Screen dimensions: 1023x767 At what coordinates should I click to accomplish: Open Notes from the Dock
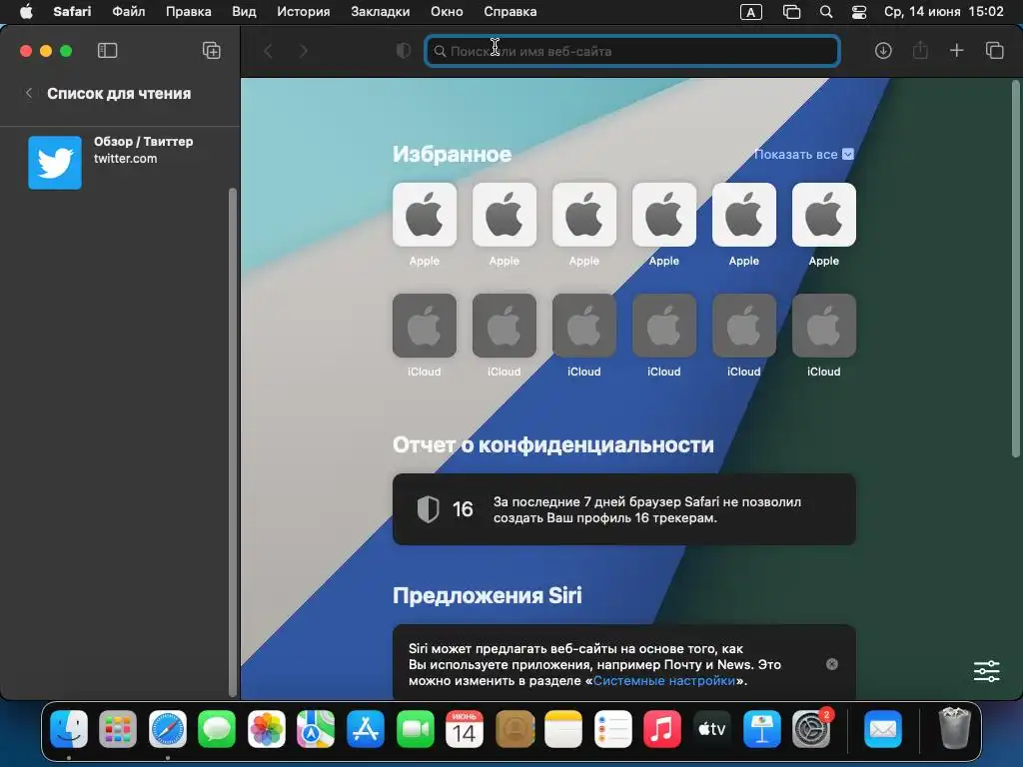(563, 728)
